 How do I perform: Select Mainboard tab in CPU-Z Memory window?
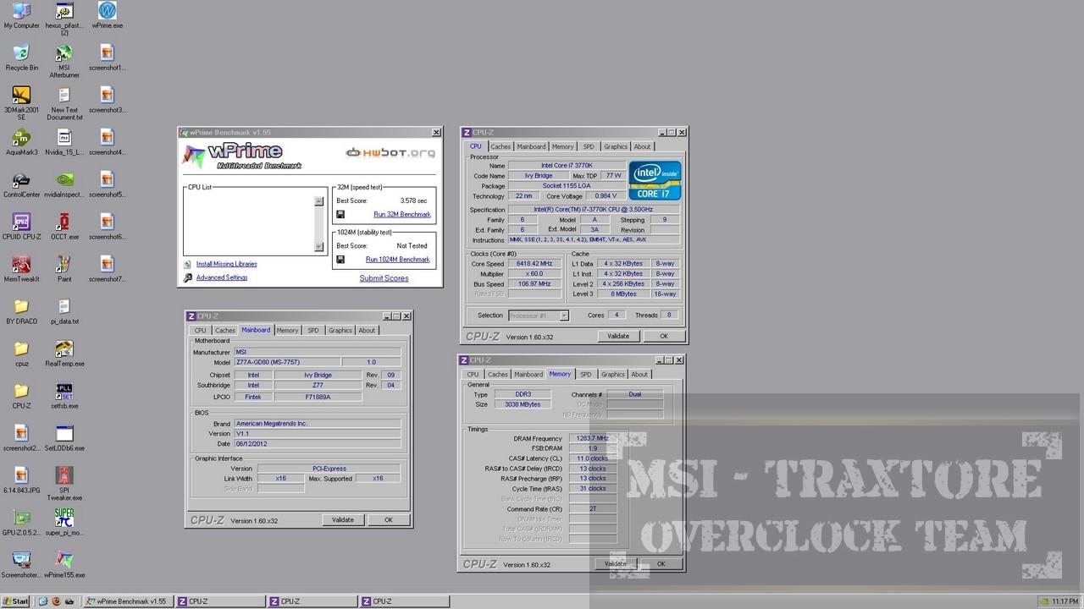tap(528, 374)
